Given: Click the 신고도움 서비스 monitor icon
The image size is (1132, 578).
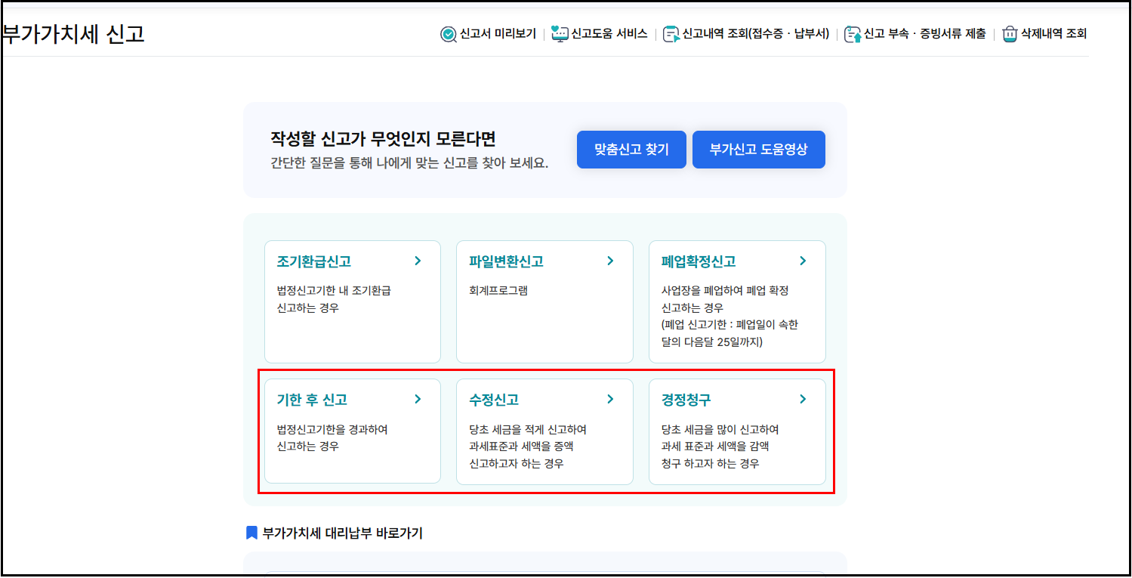Looking at the screenshot, I should 560,34.
